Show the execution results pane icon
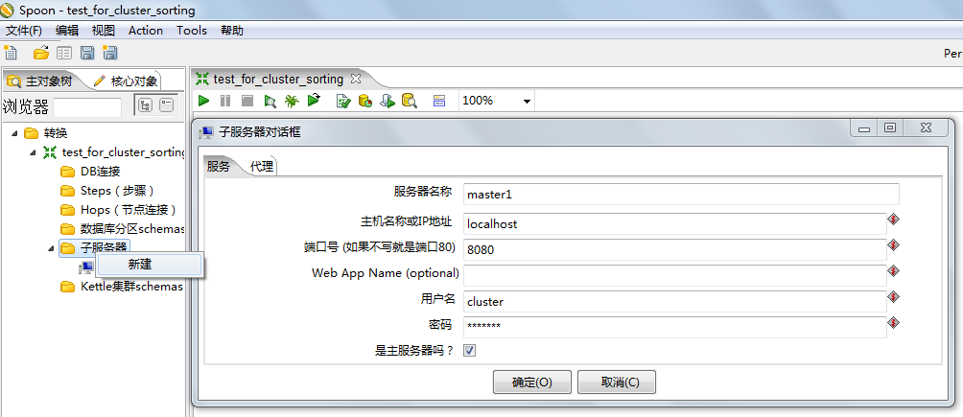The height and width of the screenshot is (417, 963). [x=438, y=101]
